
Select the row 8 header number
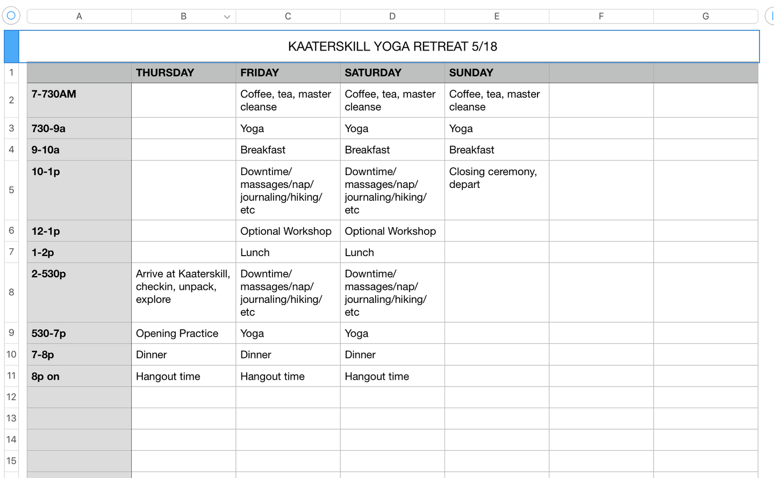[x=11, y=292]
